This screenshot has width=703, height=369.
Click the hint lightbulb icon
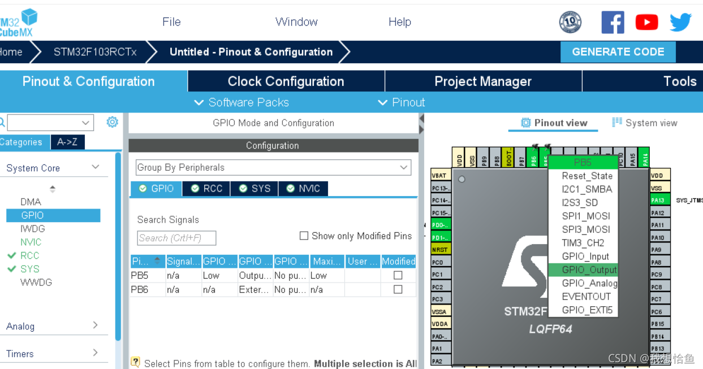pos(135,362)
